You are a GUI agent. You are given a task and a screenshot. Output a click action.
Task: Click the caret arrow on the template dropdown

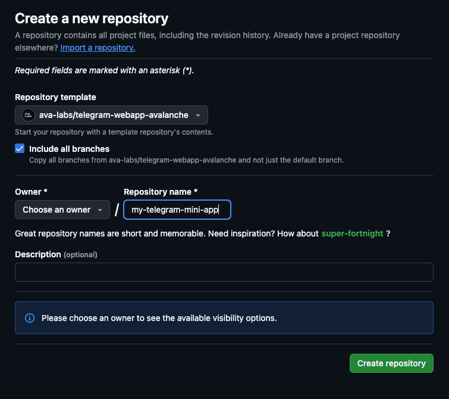click(x=198, y=115)
